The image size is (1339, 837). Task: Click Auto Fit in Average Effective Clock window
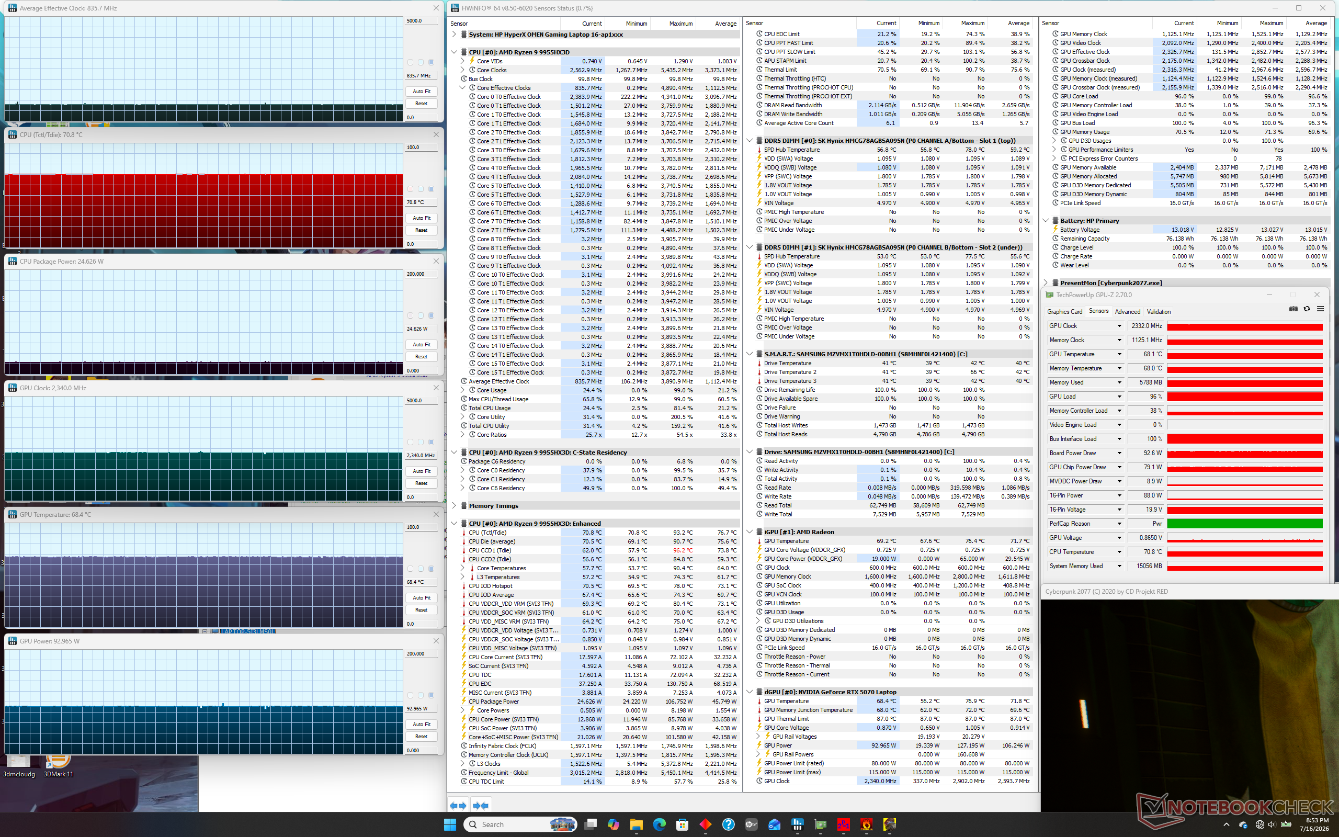tap(421, 92)
